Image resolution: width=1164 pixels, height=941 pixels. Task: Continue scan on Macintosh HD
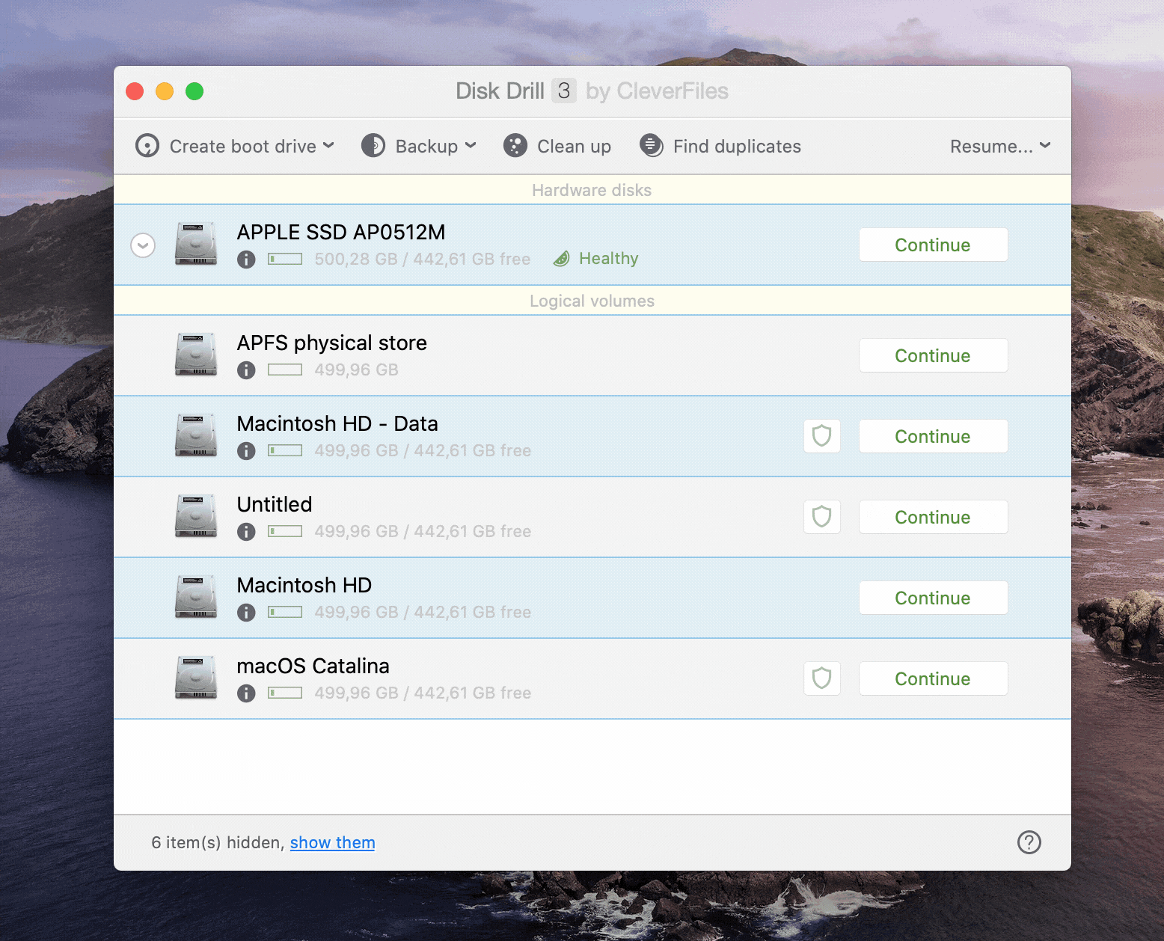point(934,598)
